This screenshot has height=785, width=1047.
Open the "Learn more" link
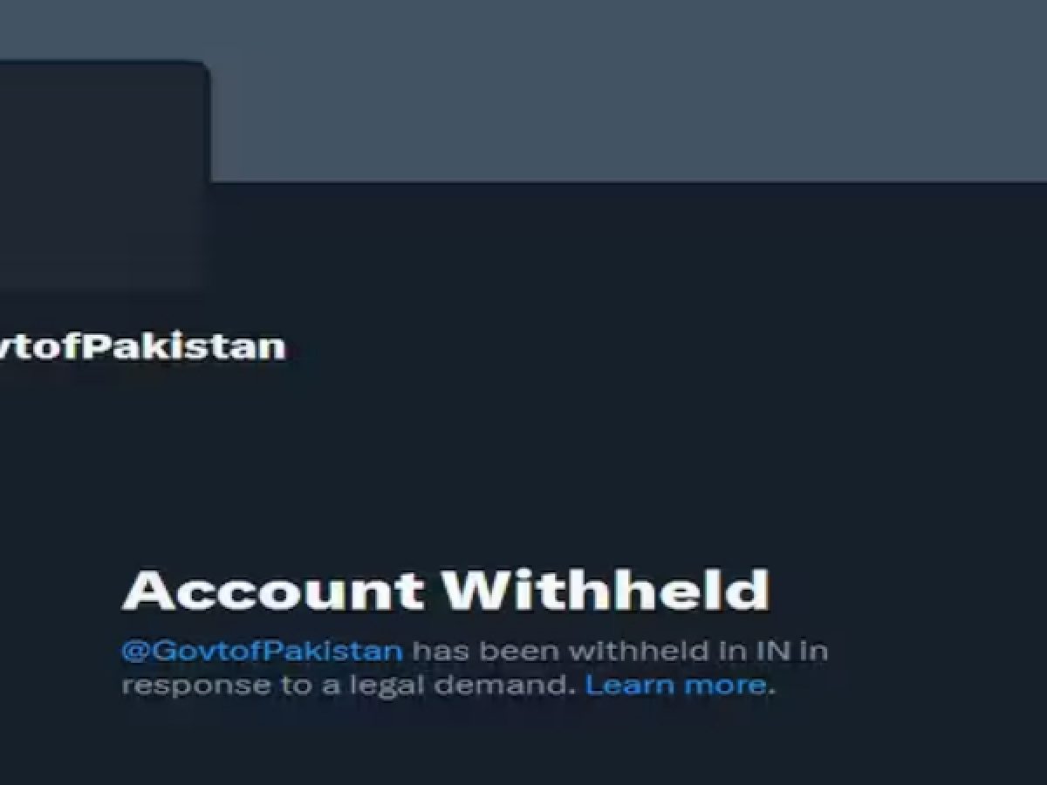[676, 685]
